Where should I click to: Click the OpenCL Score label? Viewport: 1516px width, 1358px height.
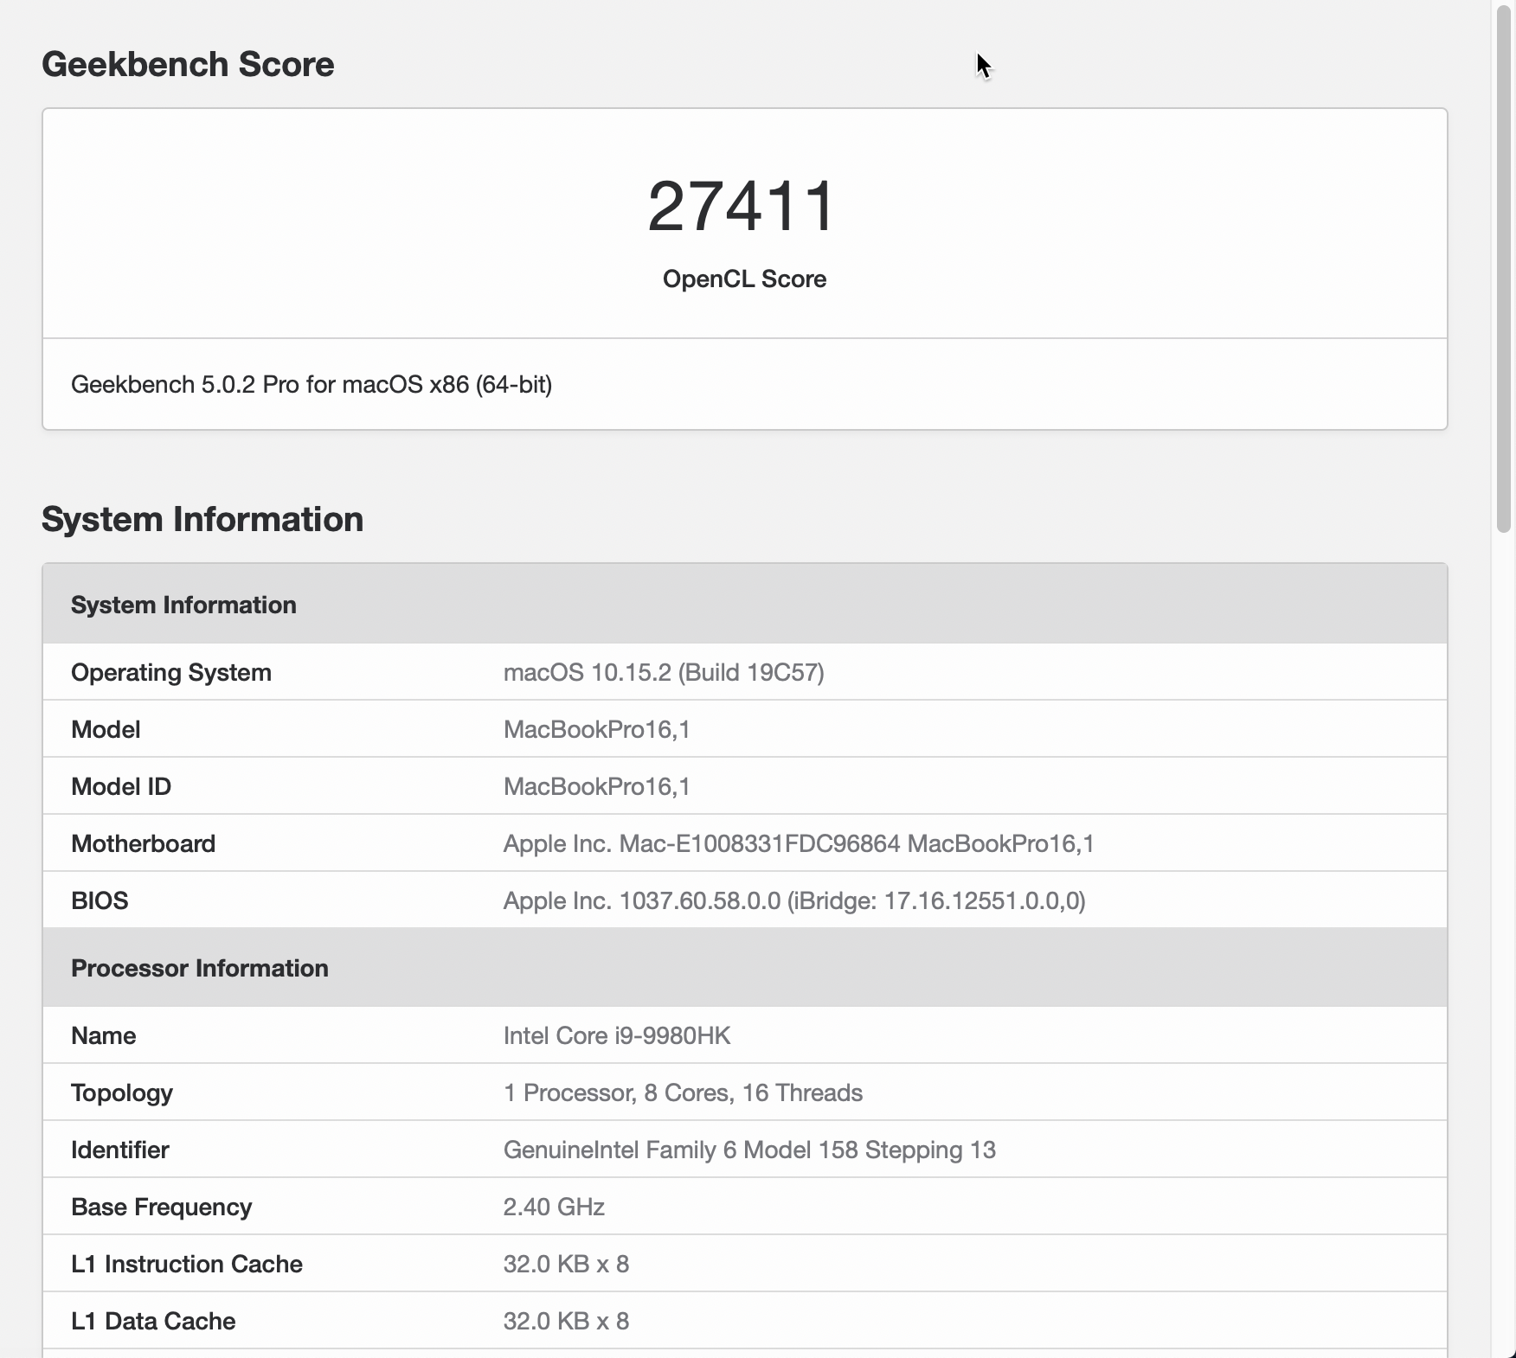click(x=744, y=279)
